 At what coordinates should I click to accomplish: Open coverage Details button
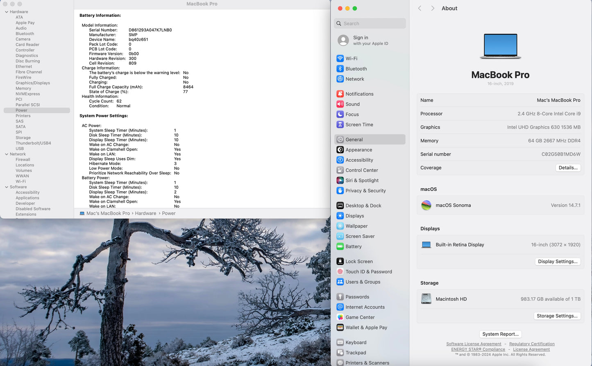pos(568,168)
